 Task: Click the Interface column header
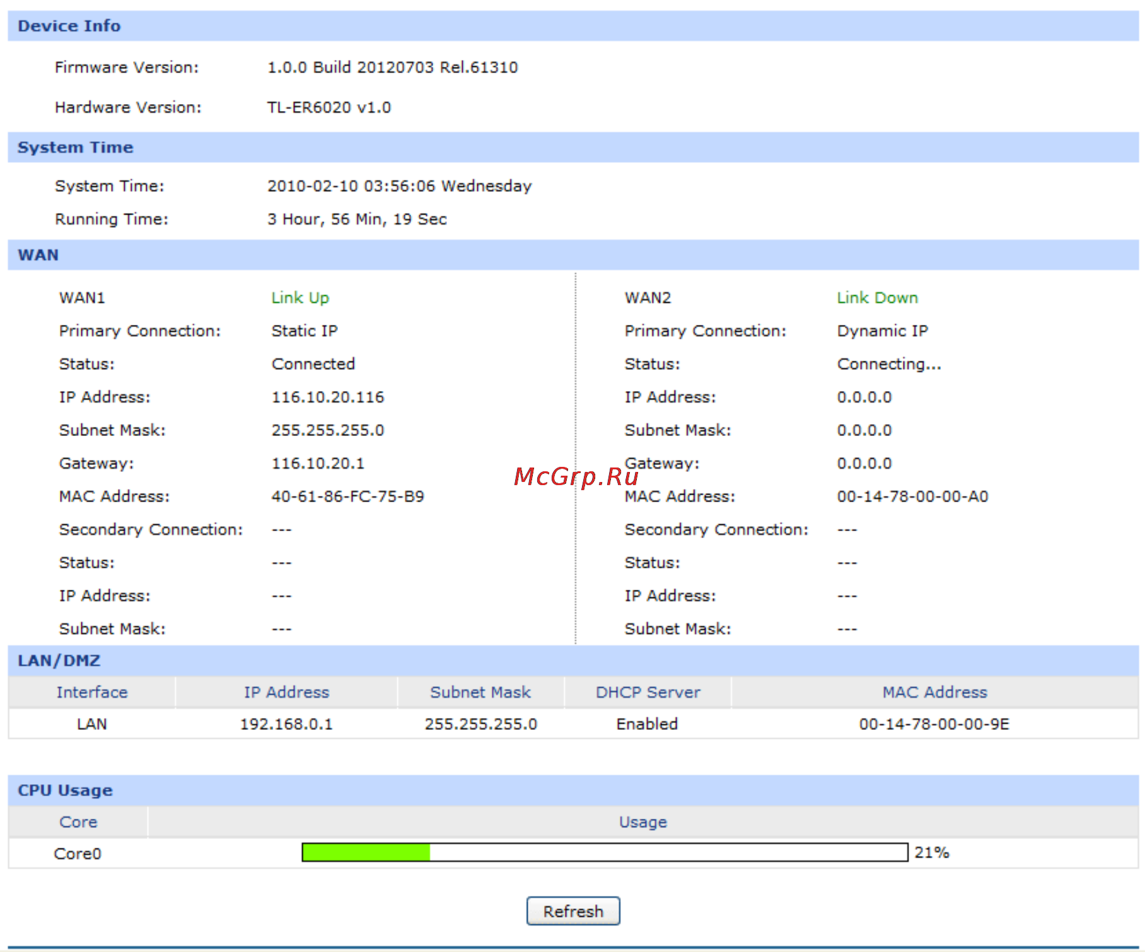[92, 692]
